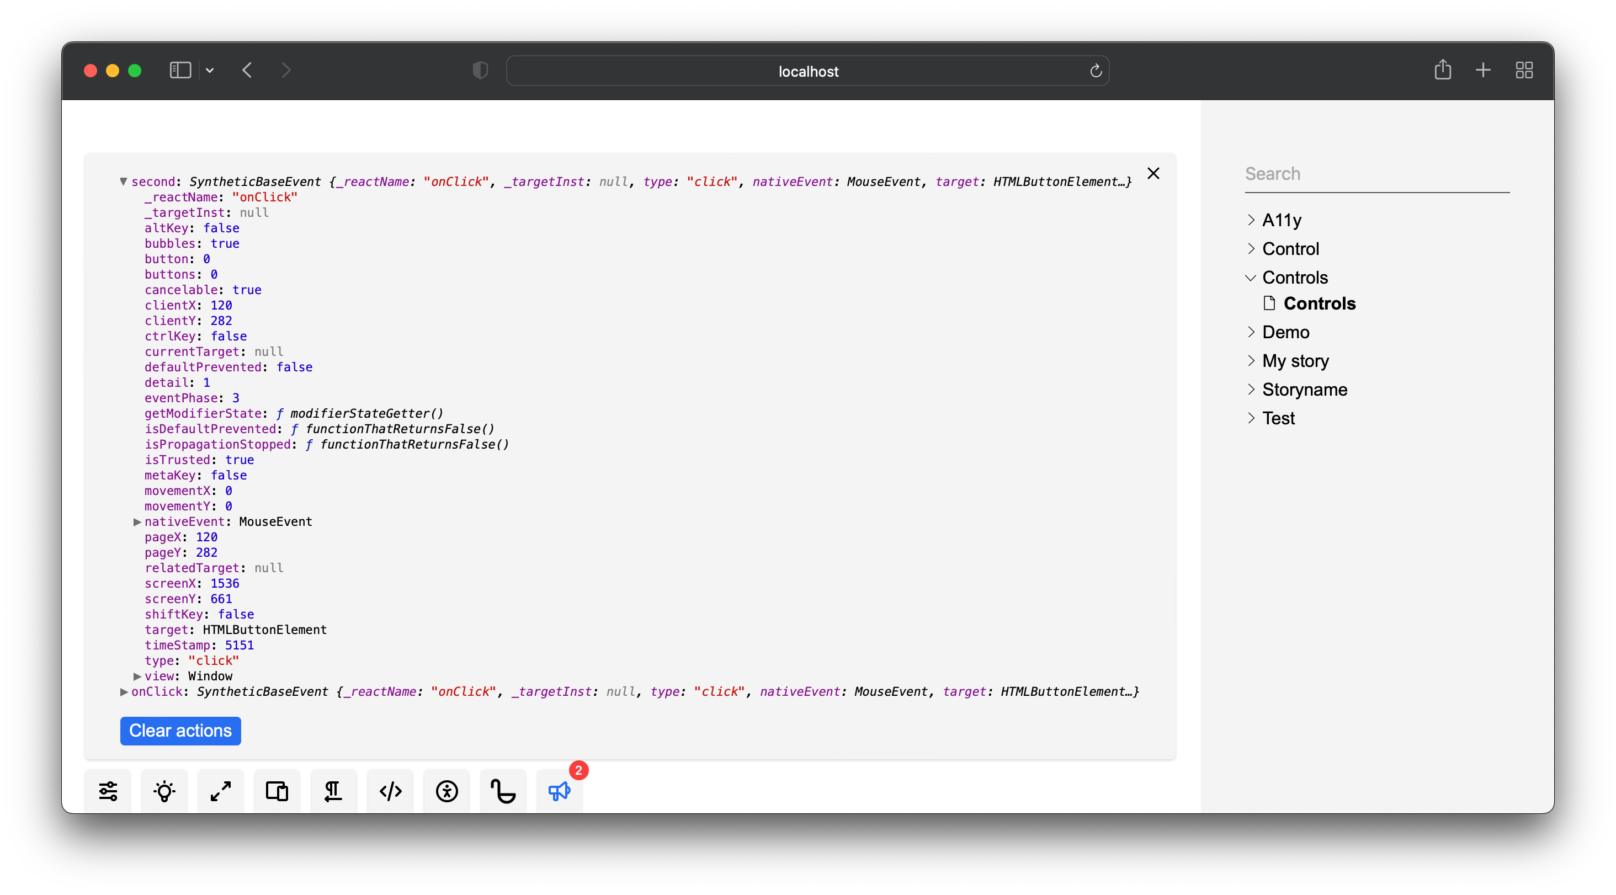Close the actions panel with X button
Screen dimensions: 1616x895
click(x=1153, y=174)
